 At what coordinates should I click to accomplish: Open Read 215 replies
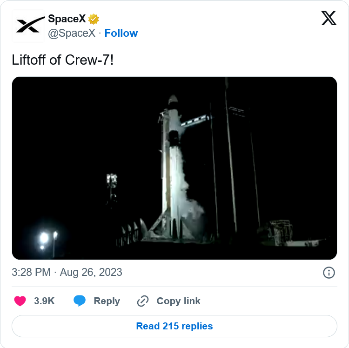coord(174,326)
